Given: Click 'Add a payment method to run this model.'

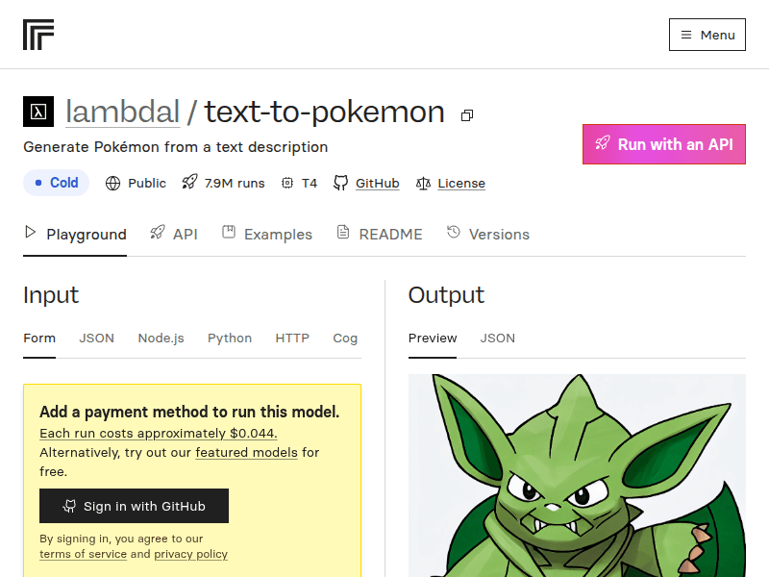Looking at the screenshot, I should 189,412.
